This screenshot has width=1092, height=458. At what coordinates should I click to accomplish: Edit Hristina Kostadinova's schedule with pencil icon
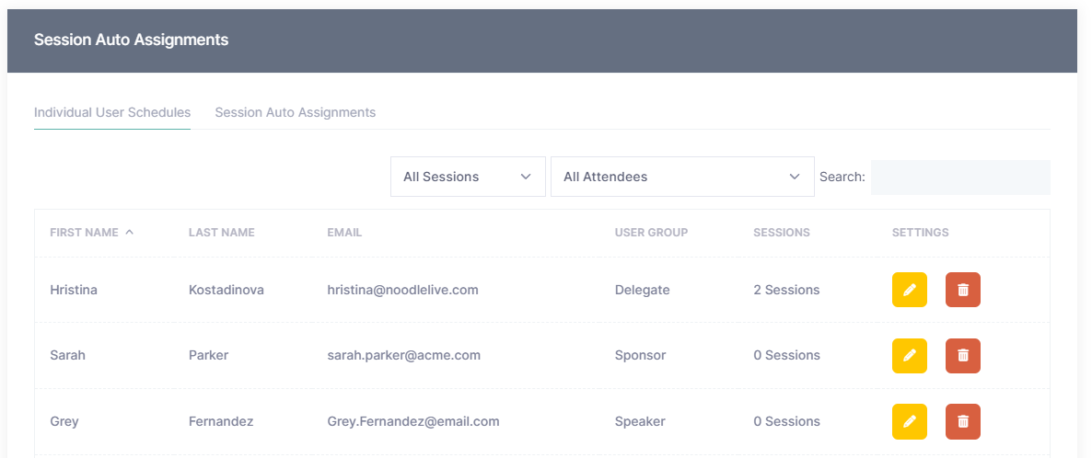coord(909,290)
